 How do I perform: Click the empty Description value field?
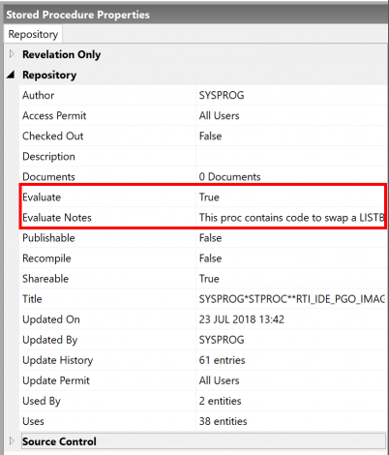point(291,156)
